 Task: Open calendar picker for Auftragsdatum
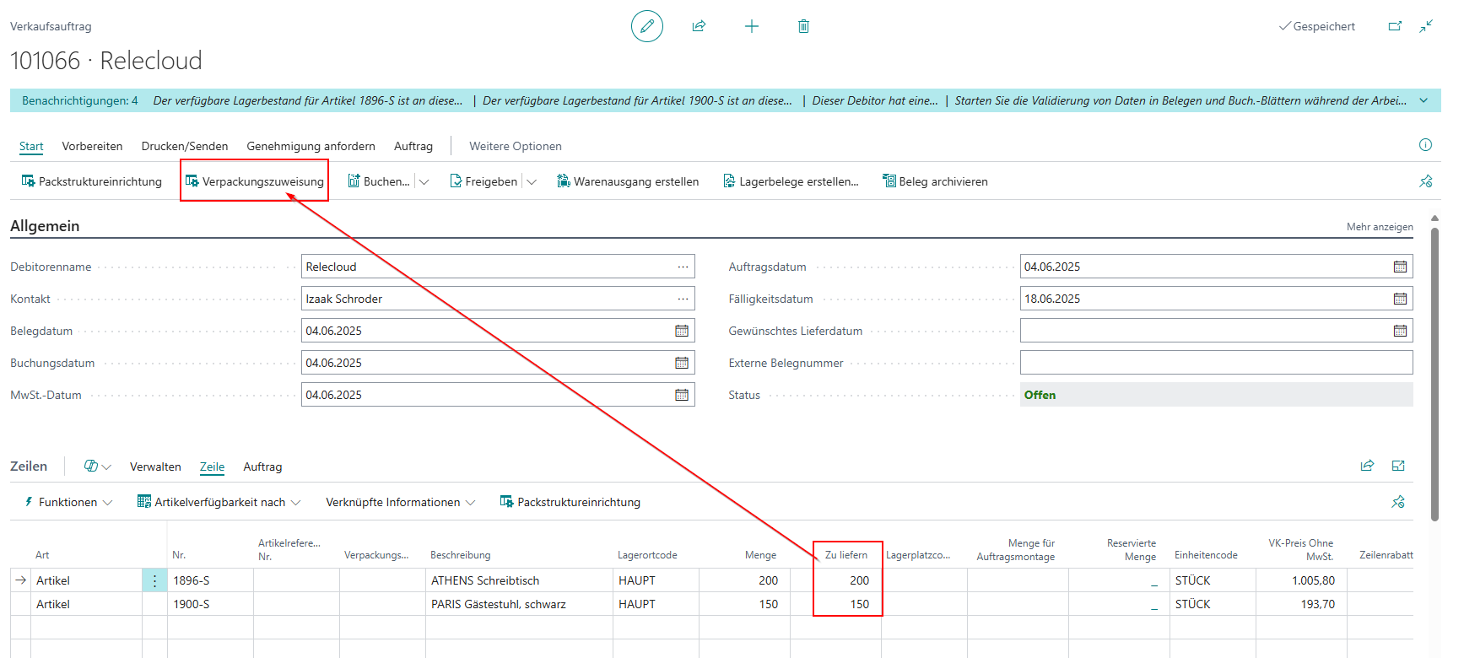1400,267
